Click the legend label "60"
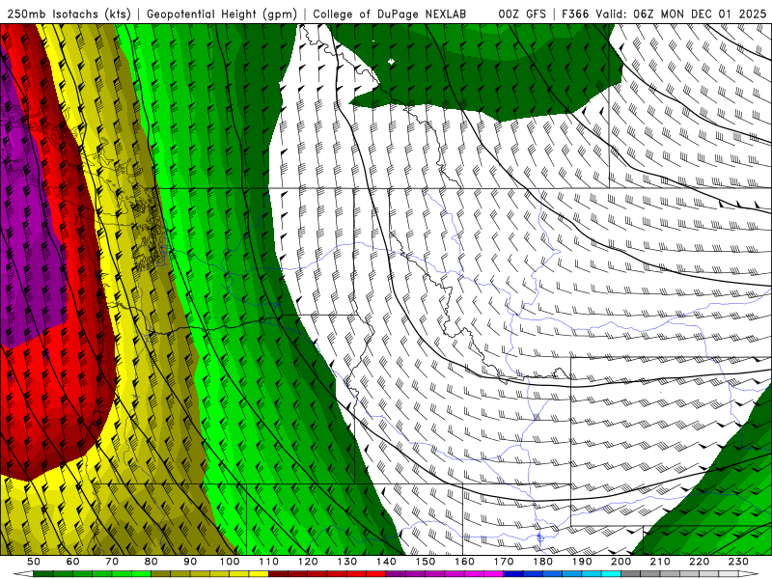772x579 pixels. click(72, 562)
